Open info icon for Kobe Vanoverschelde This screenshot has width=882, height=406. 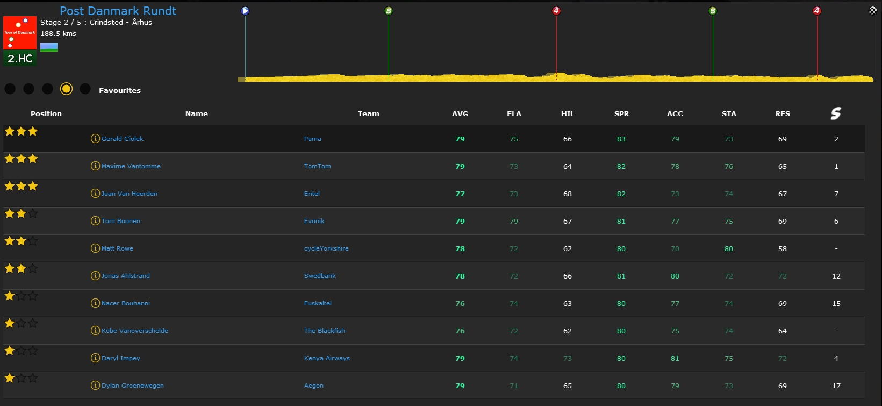tap(95, 331)
